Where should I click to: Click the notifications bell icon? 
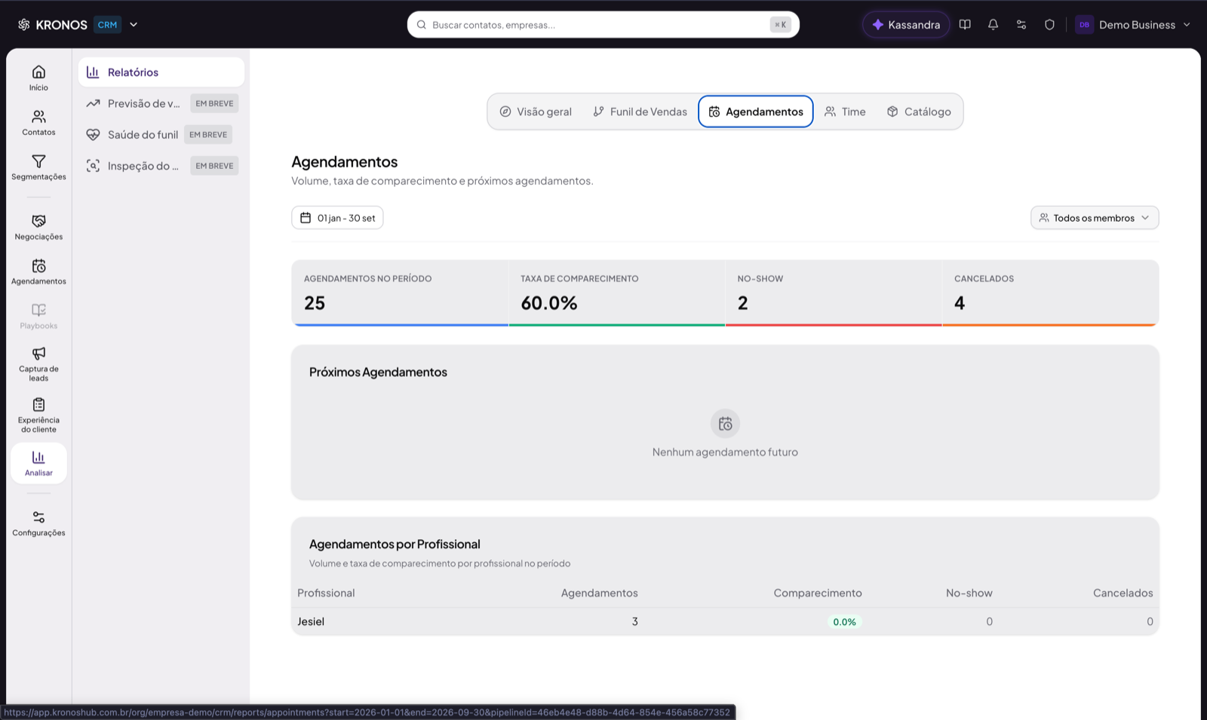993,25
